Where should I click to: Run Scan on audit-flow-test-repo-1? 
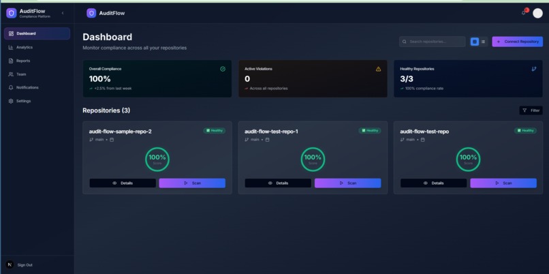[347, 183]
